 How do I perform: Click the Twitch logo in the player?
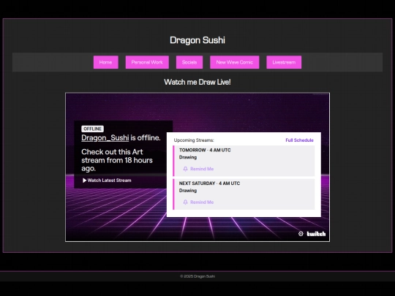pyautogui.click(x=316, y=234)
